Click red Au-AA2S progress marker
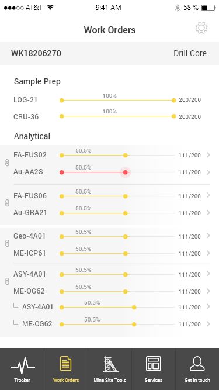The image size is (219, 390). (x=126, y=172)
